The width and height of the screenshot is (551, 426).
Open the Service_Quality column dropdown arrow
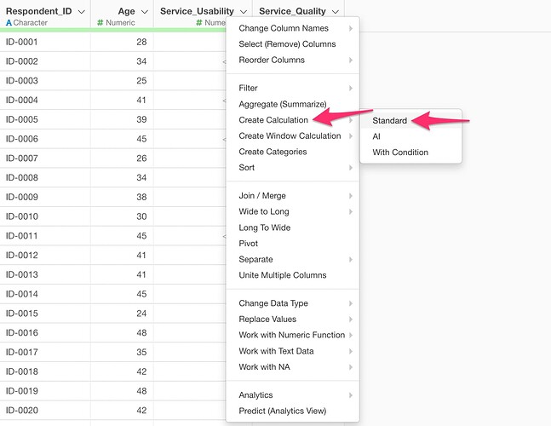(x=336, y=12)
